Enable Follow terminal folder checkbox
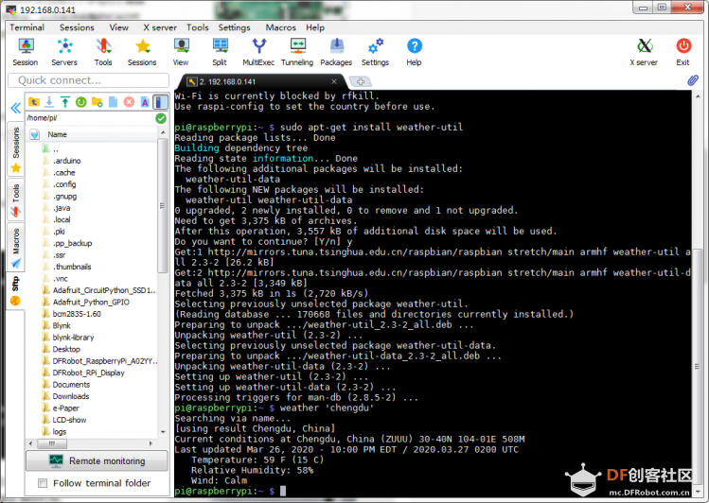The image size is (709, 503). point(43,483)
